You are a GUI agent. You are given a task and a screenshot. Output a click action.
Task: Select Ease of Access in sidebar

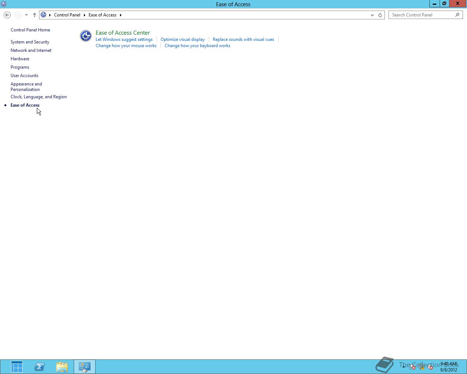tap(25, 105)
